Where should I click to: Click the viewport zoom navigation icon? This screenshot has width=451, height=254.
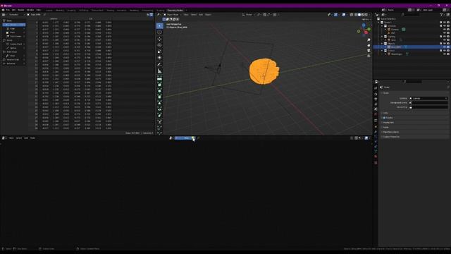(369, 40)
